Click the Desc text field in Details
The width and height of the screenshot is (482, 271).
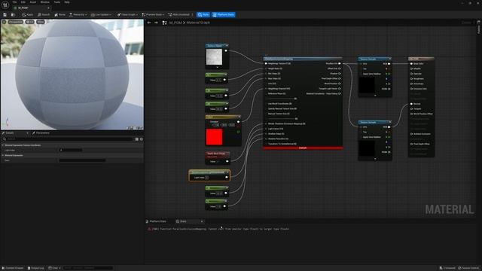point(82,160)
